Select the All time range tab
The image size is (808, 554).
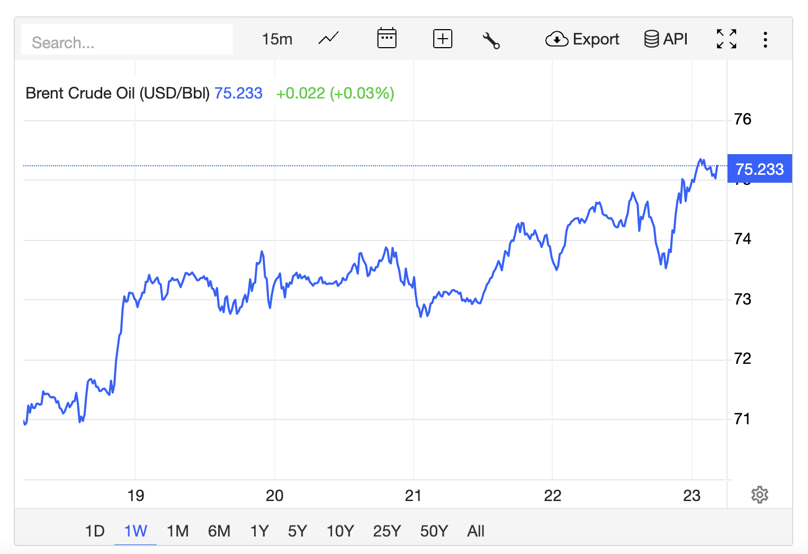475,531
